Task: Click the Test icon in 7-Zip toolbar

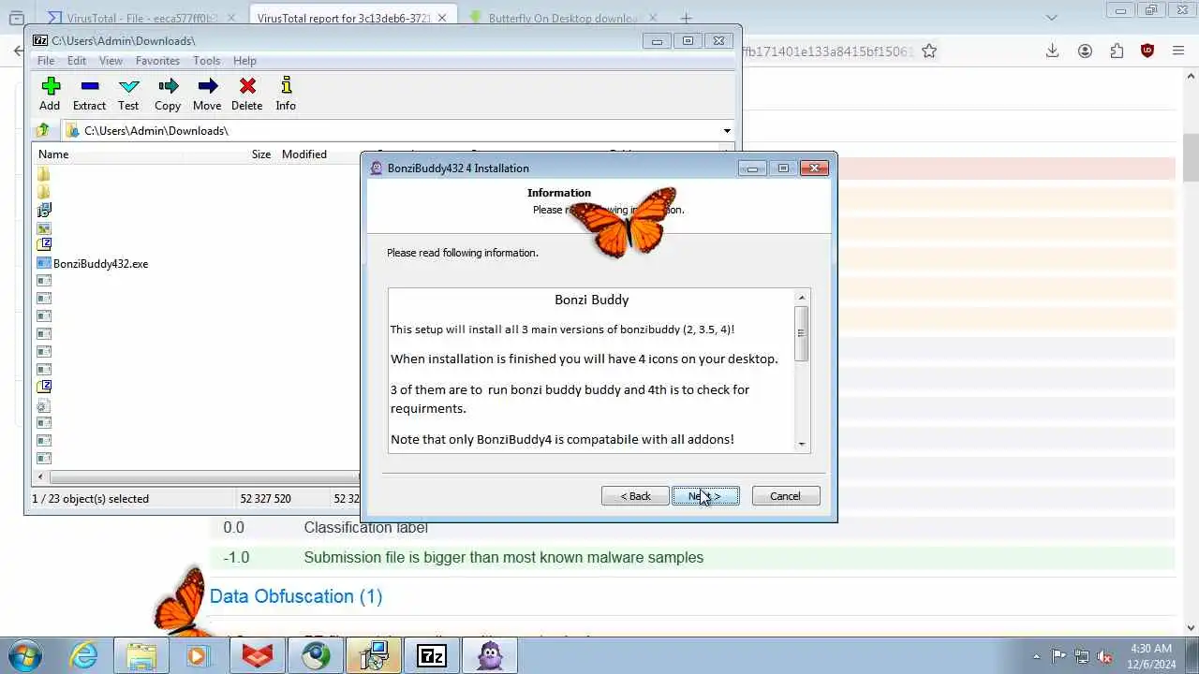Action: tap(128, 95)
